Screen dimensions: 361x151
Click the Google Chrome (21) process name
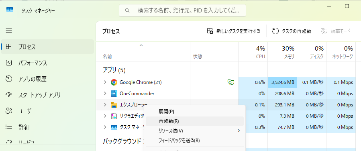(x=141, y=82)
